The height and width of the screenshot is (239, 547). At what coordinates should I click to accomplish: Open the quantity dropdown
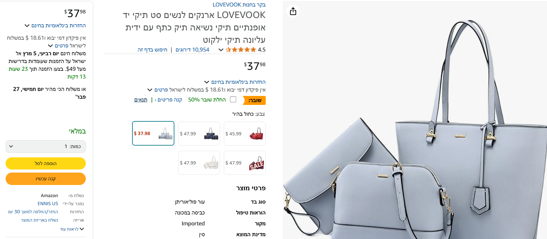[46, 147]
